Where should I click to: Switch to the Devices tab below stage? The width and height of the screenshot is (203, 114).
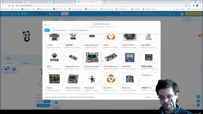point(10,63)
